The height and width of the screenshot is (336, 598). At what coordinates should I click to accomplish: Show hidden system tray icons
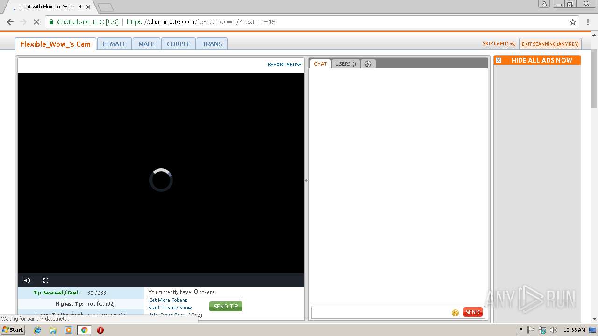[521, 330]
